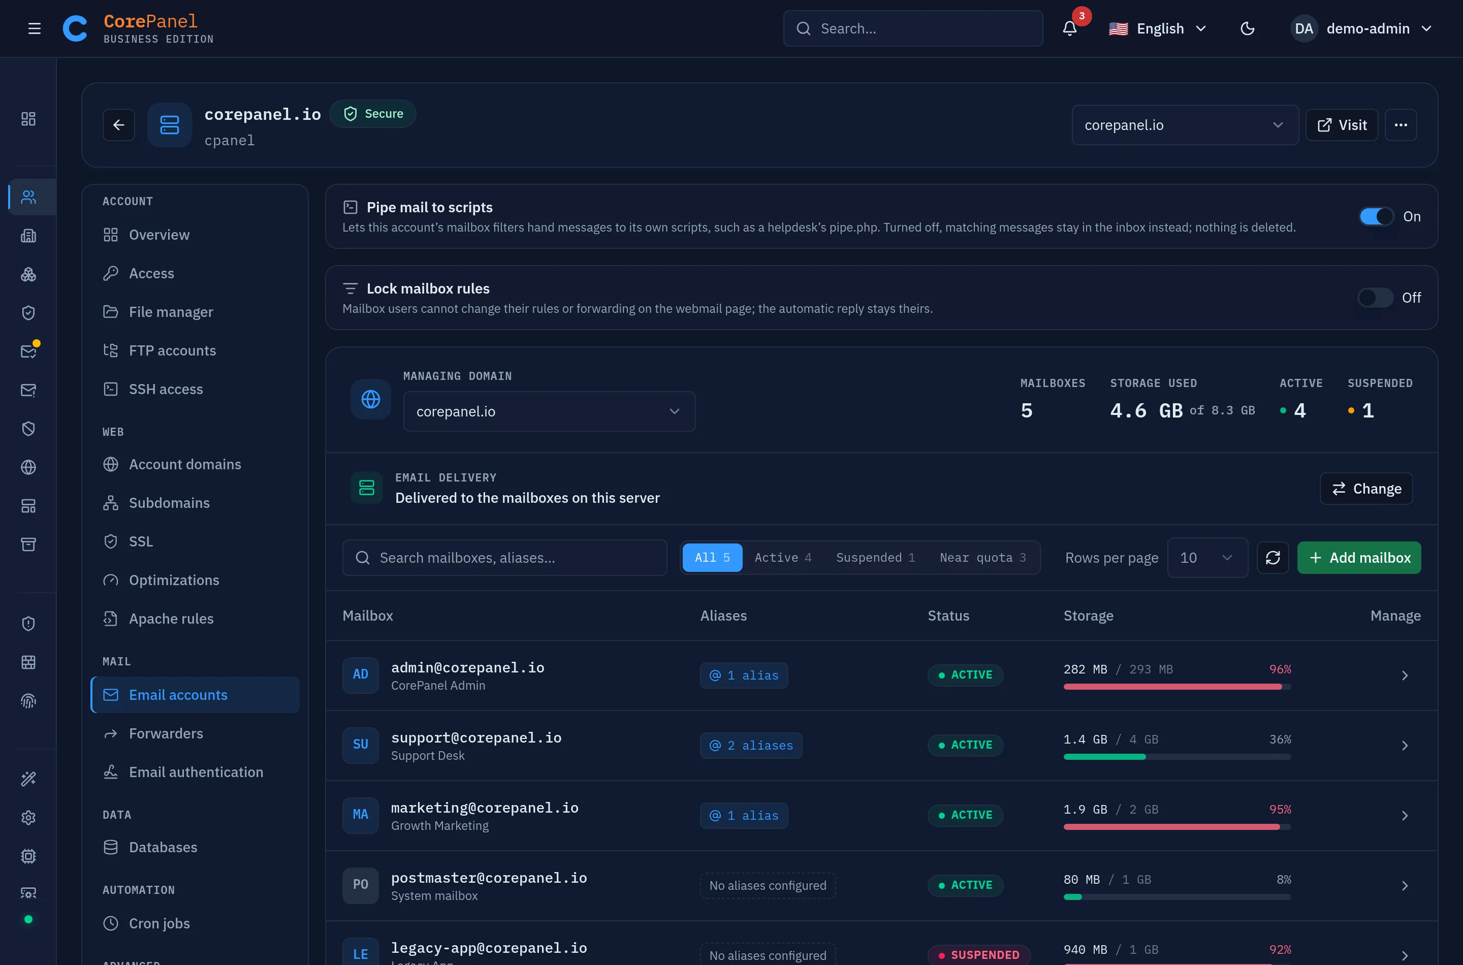Click the back arrow beside corepanel.io
Viewport: 1463px width, 965px height.
point(119,125)
